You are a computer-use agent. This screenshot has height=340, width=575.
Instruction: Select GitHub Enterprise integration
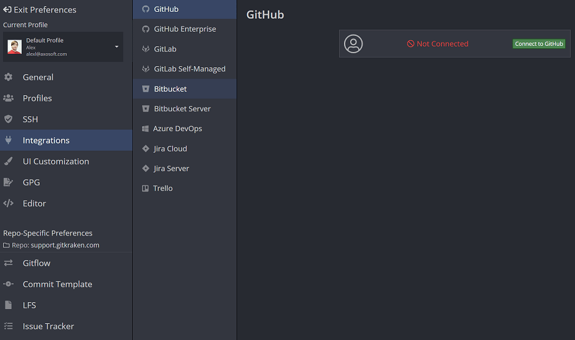[x=185, y=29]
